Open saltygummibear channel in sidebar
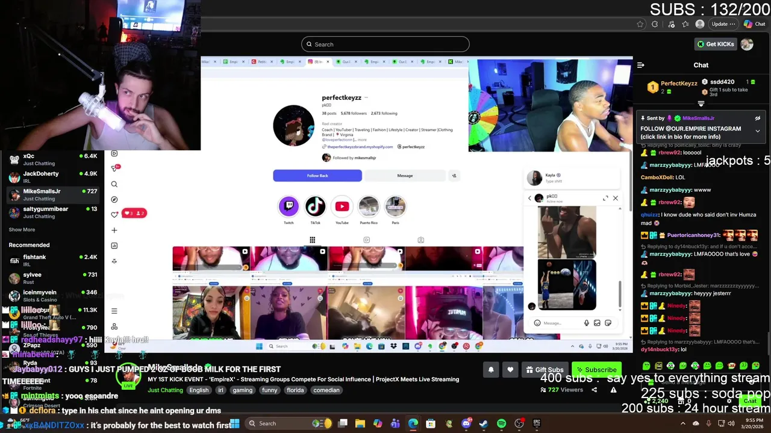The image size is (771, 433). pyautogui.click(x=53, y=212)
